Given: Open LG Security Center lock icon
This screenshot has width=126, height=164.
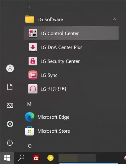Looking at the screenshot, I should click(33, 61).
